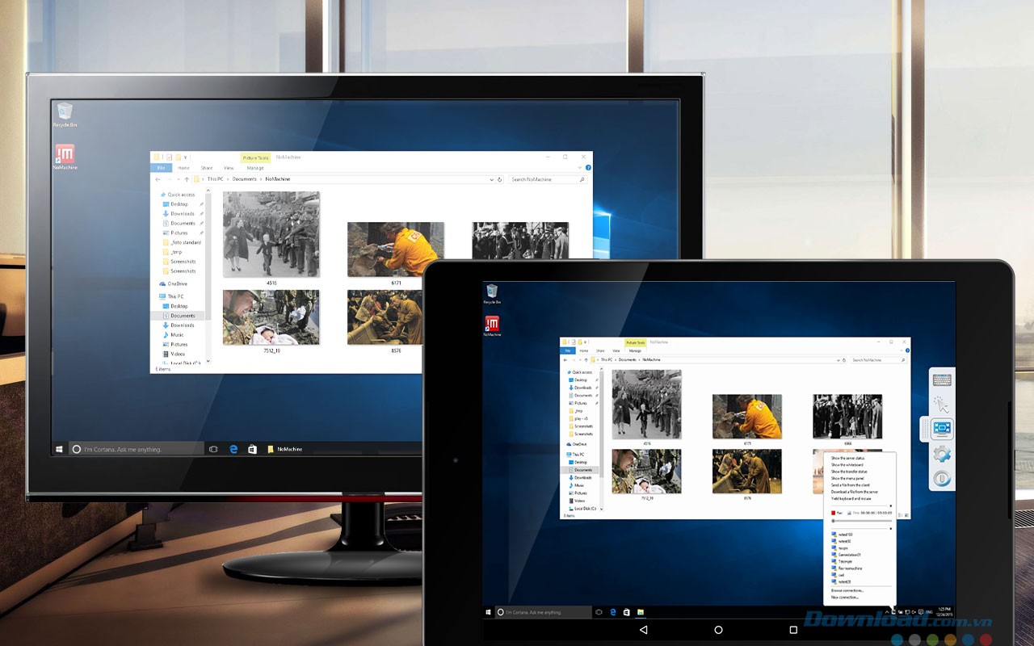Select the pointer mode icon in the tablet sidebar
1034x646 pixels.
point(941,404)
